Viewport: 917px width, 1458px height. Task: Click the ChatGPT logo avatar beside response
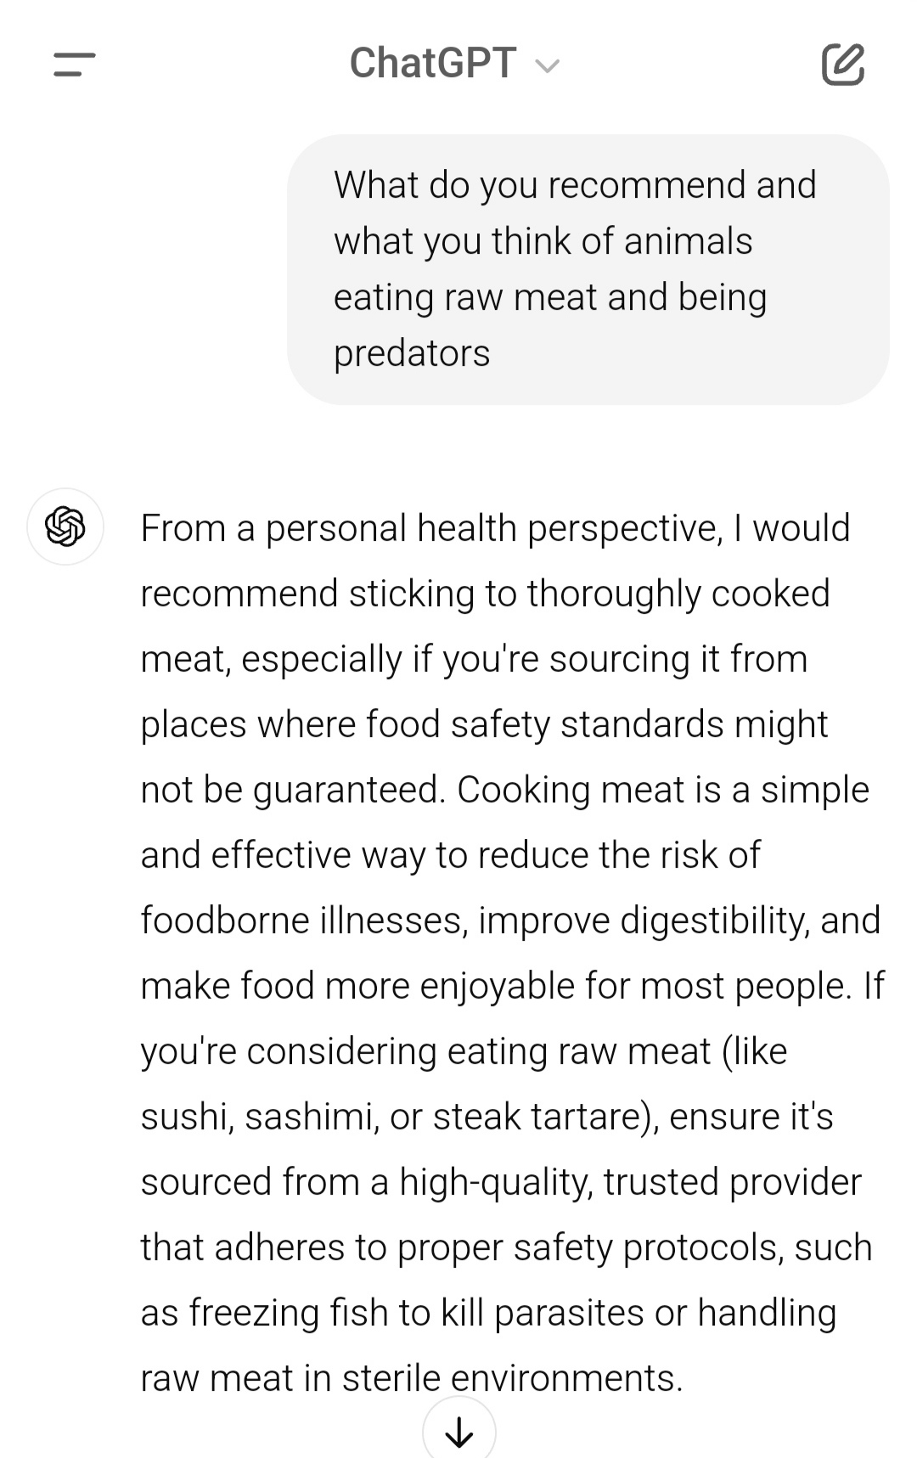(65, 526)
